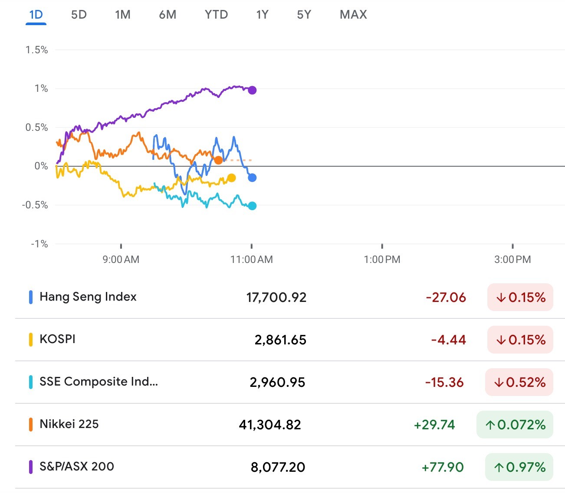Click the Nikkei up 0.072% badge
The image size is (565, 493).
515,425
